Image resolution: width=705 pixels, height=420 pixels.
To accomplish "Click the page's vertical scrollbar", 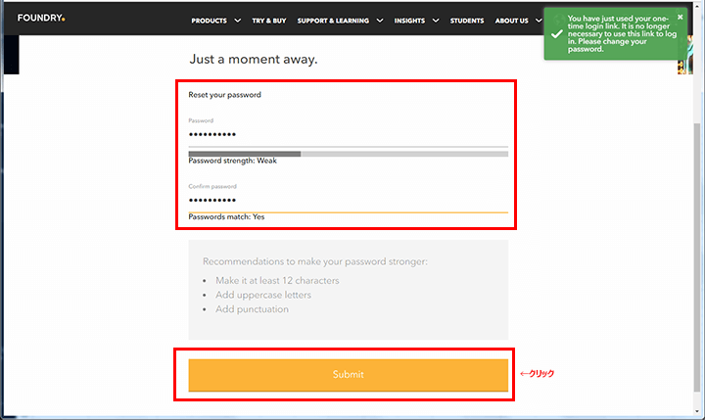I will [x=697, y=257].
